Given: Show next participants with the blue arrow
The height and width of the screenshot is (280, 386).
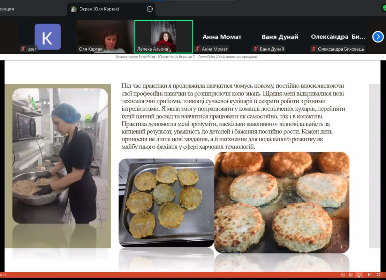Looking at the screenshot, I should click(x=378, y=37).
